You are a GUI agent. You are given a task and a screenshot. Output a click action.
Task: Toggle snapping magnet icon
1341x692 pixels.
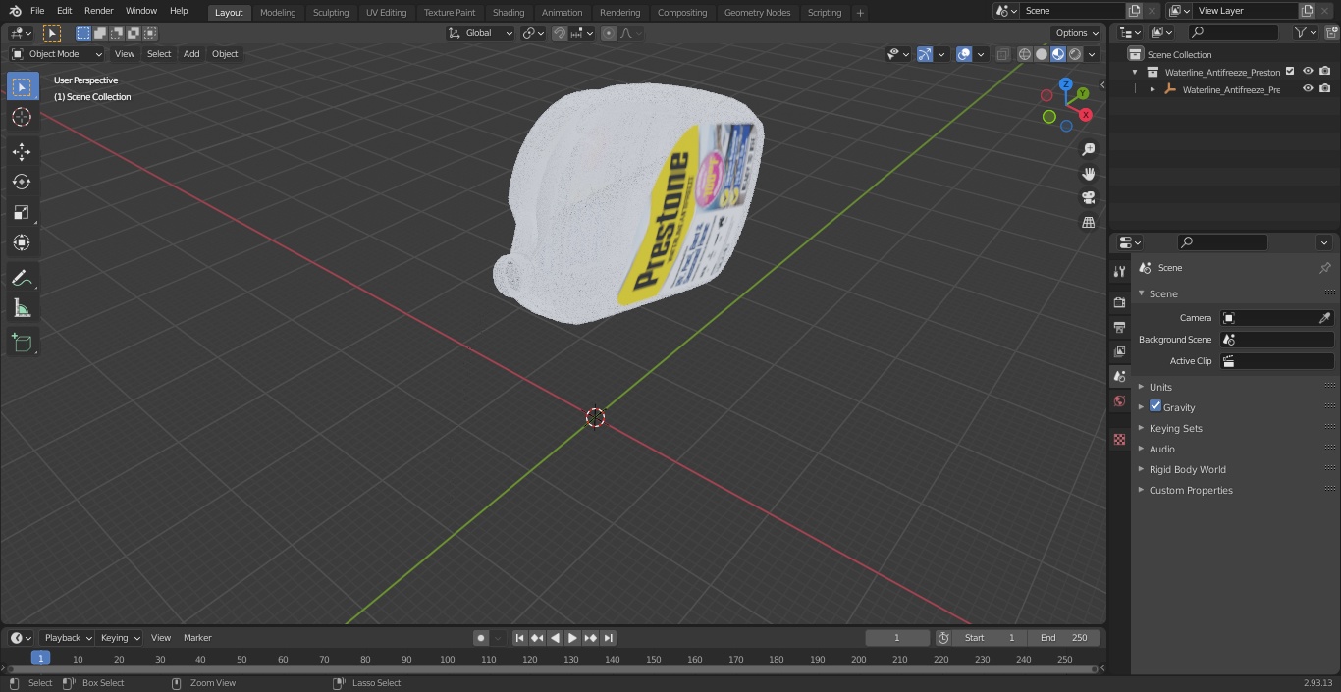560,33
